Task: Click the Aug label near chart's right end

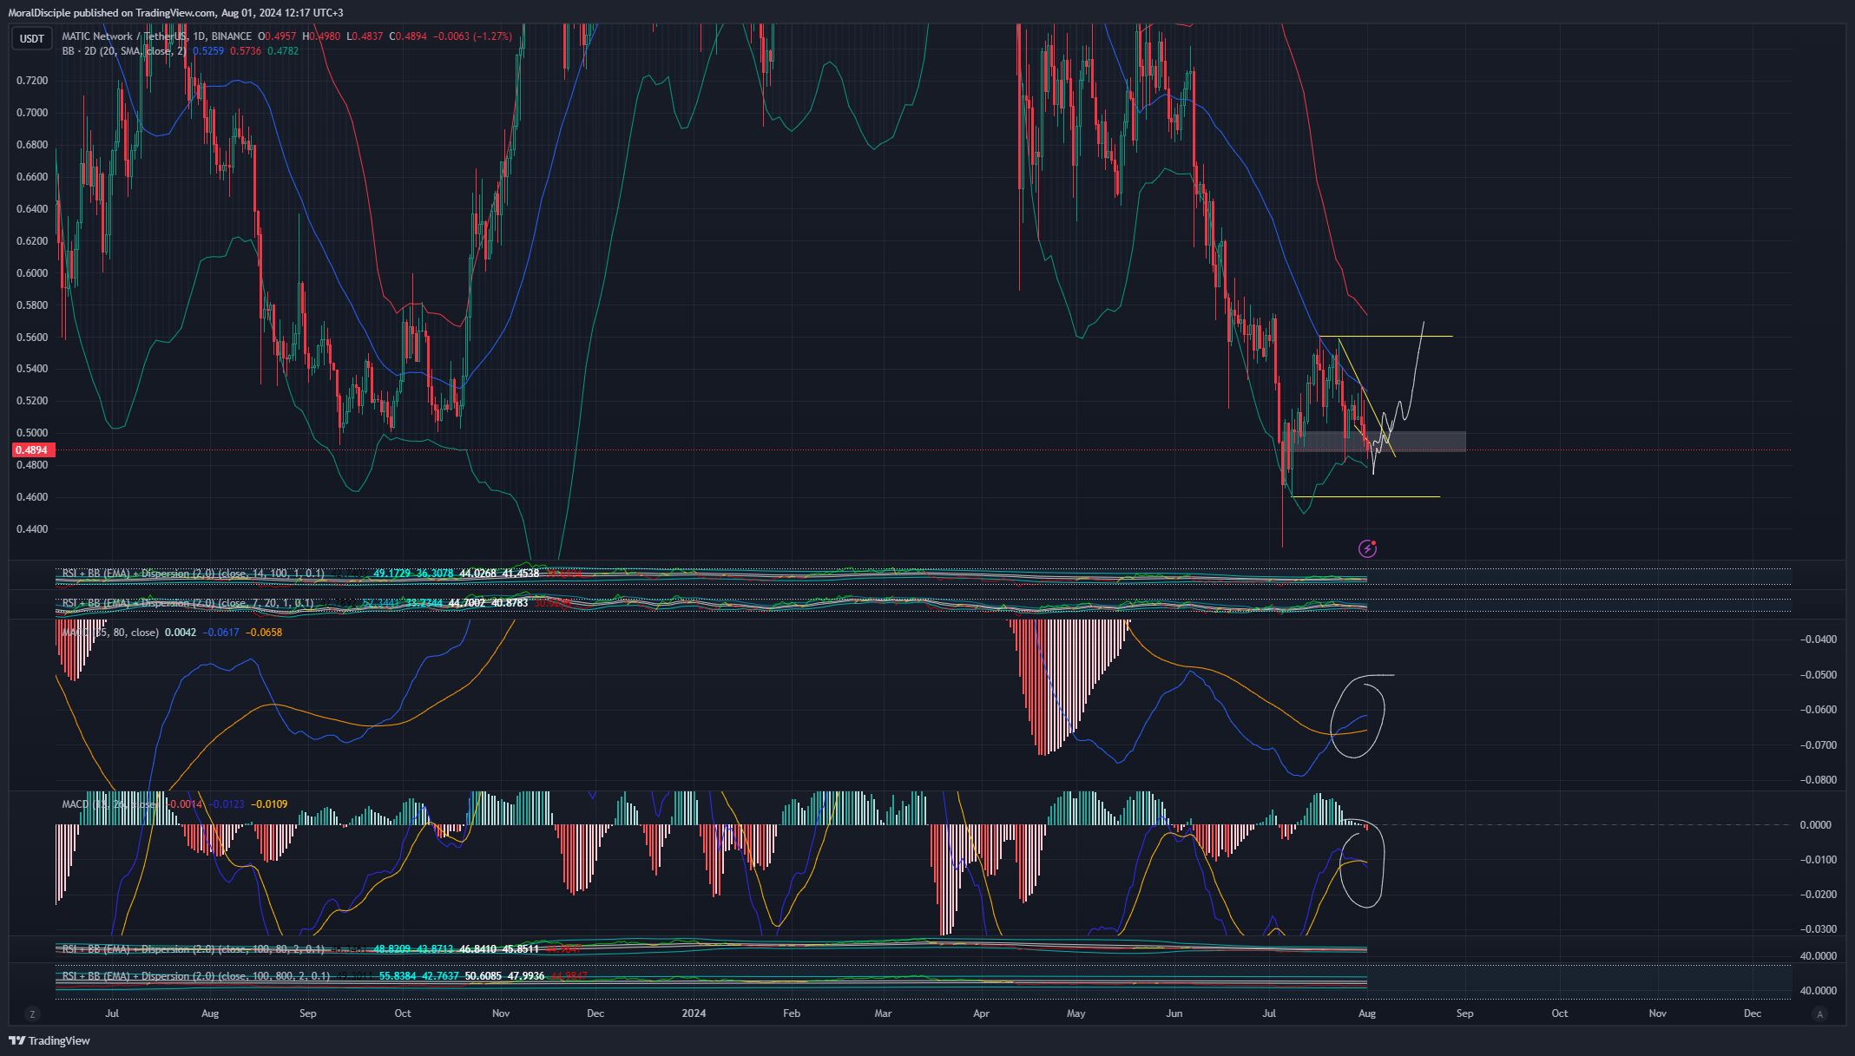Action: coord(1367,1013)
